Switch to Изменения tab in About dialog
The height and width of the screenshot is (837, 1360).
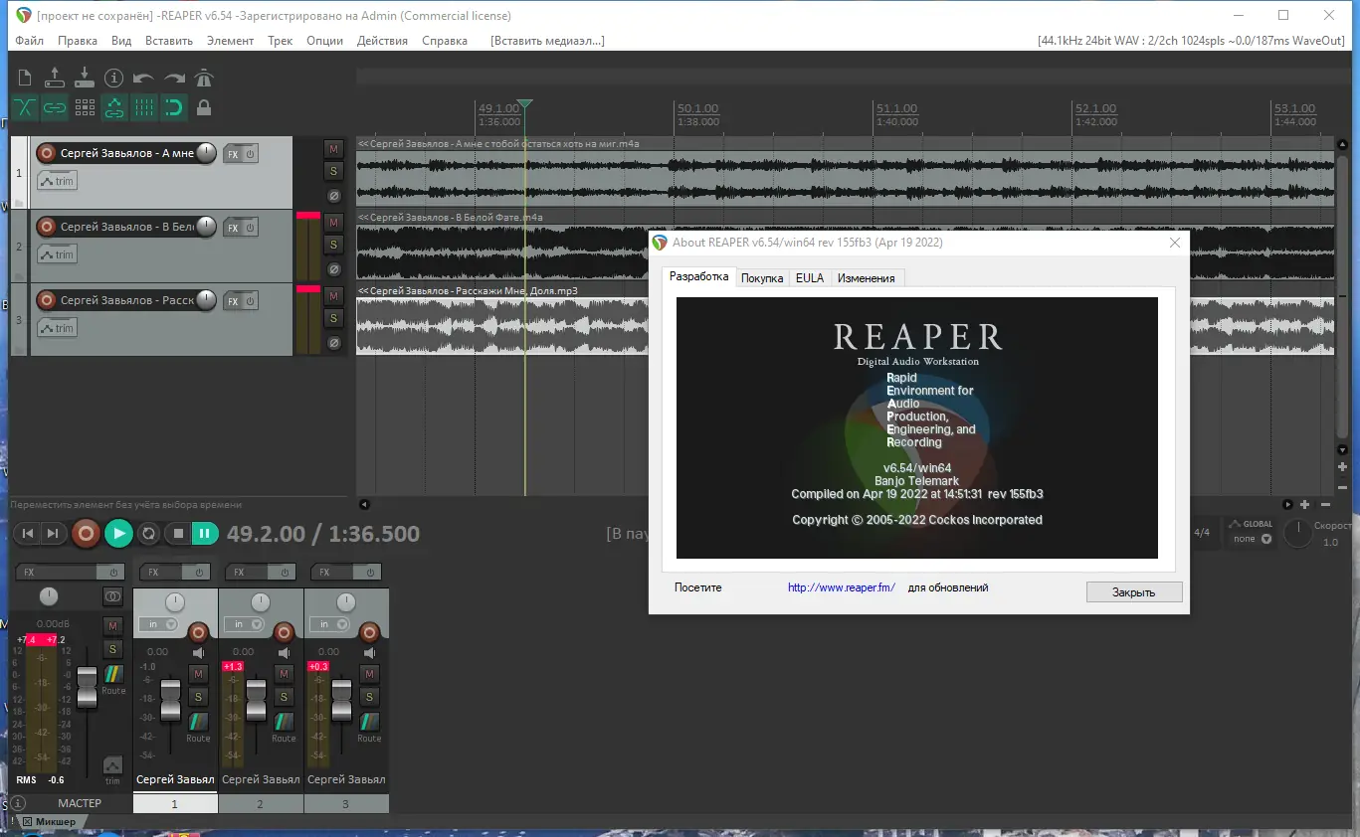(866, 278)
